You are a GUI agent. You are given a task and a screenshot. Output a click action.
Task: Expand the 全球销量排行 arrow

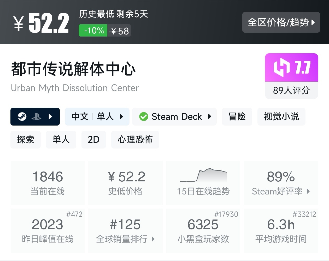(153, 239)
